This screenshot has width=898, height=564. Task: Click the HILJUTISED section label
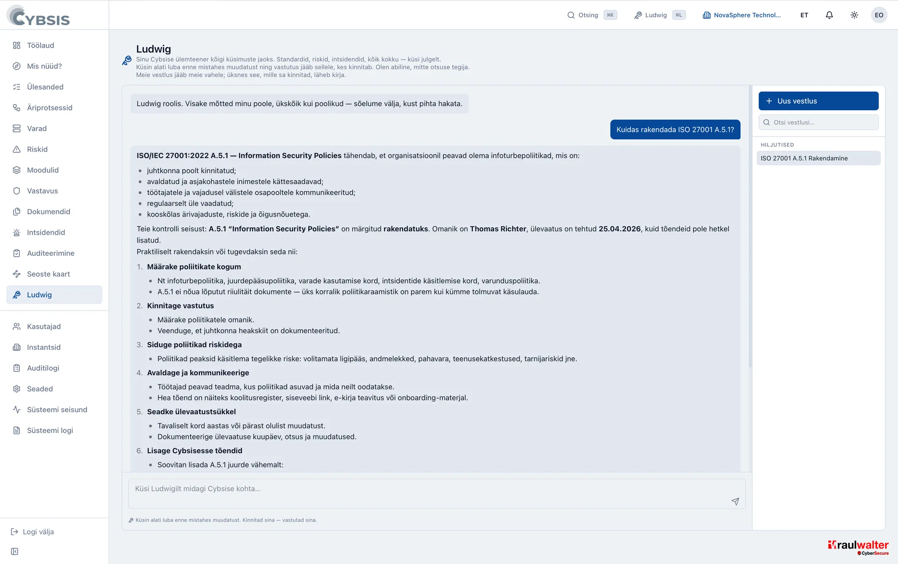(x=777, y=145)
